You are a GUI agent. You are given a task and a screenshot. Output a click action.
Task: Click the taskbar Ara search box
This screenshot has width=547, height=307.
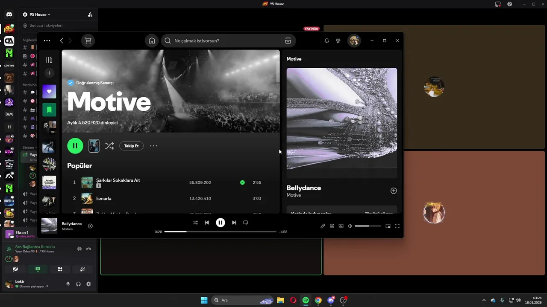tap(242, 300)
